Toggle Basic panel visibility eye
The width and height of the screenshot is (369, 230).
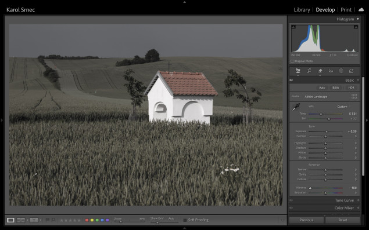(x=291, y=80)
